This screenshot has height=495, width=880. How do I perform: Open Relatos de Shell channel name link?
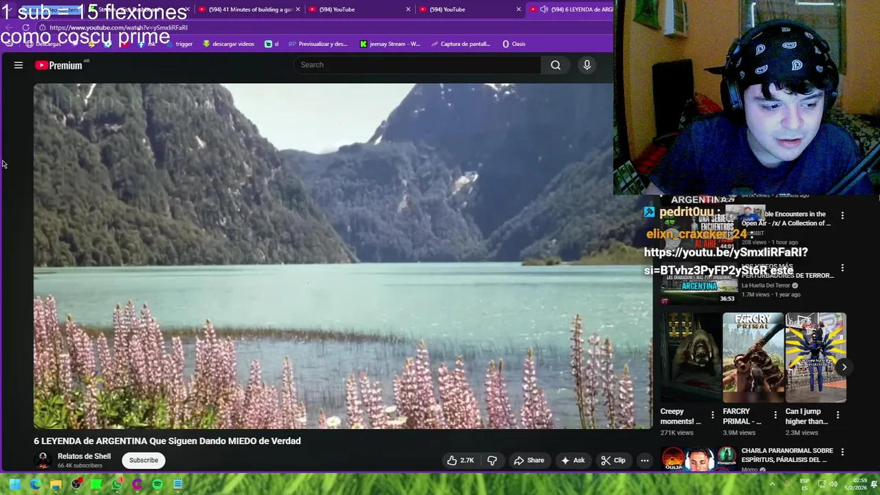point(84,456)
